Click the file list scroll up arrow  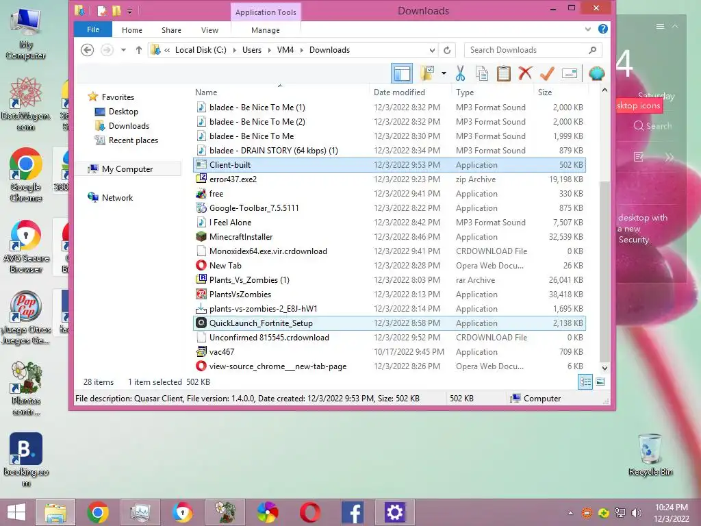(604, 90)
